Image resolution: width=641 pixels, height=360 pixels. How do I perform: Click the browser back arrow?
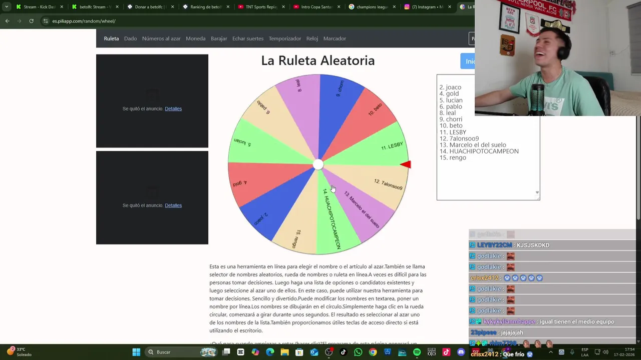tap(7, 21)
